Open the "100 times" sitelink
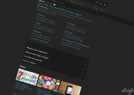Image resolution: width=134 pixels, height=95 pixels. [37, 31]
